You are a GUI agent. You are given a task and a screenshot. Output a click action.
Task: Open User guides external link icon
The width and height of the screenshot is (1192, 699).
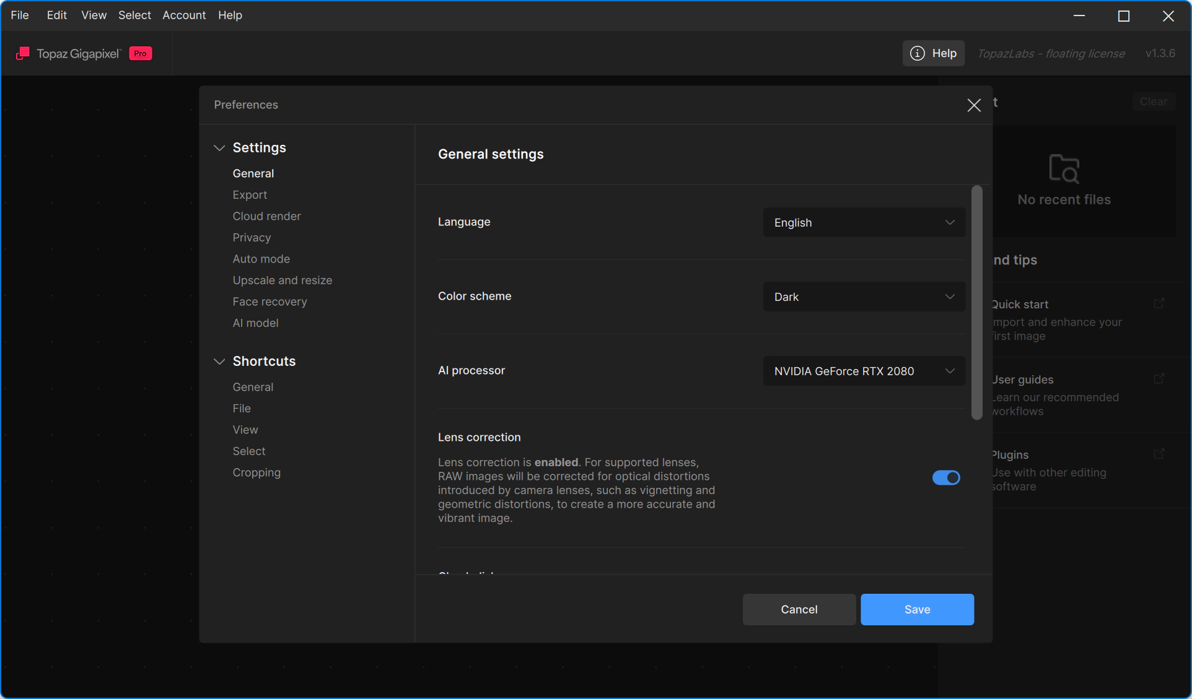click(x=1159, y=378)
